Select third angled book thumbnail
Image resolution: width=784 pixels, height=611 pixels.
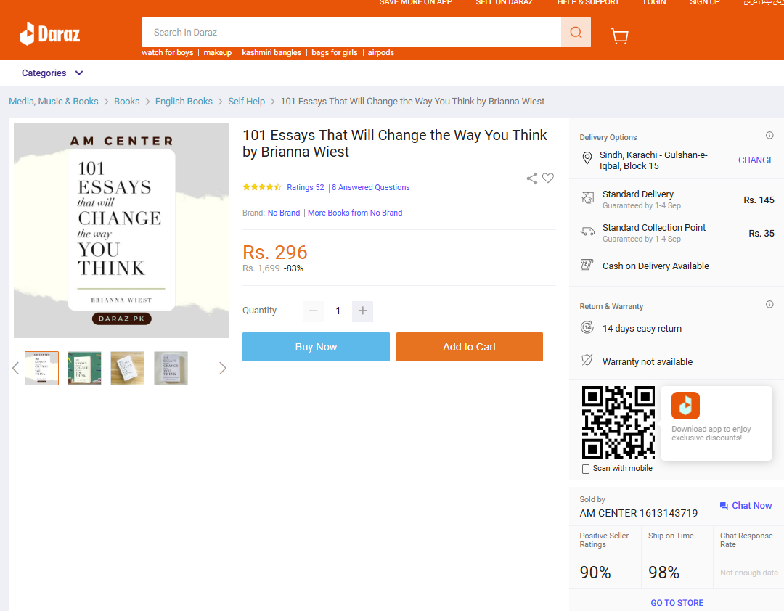[128, 369]
